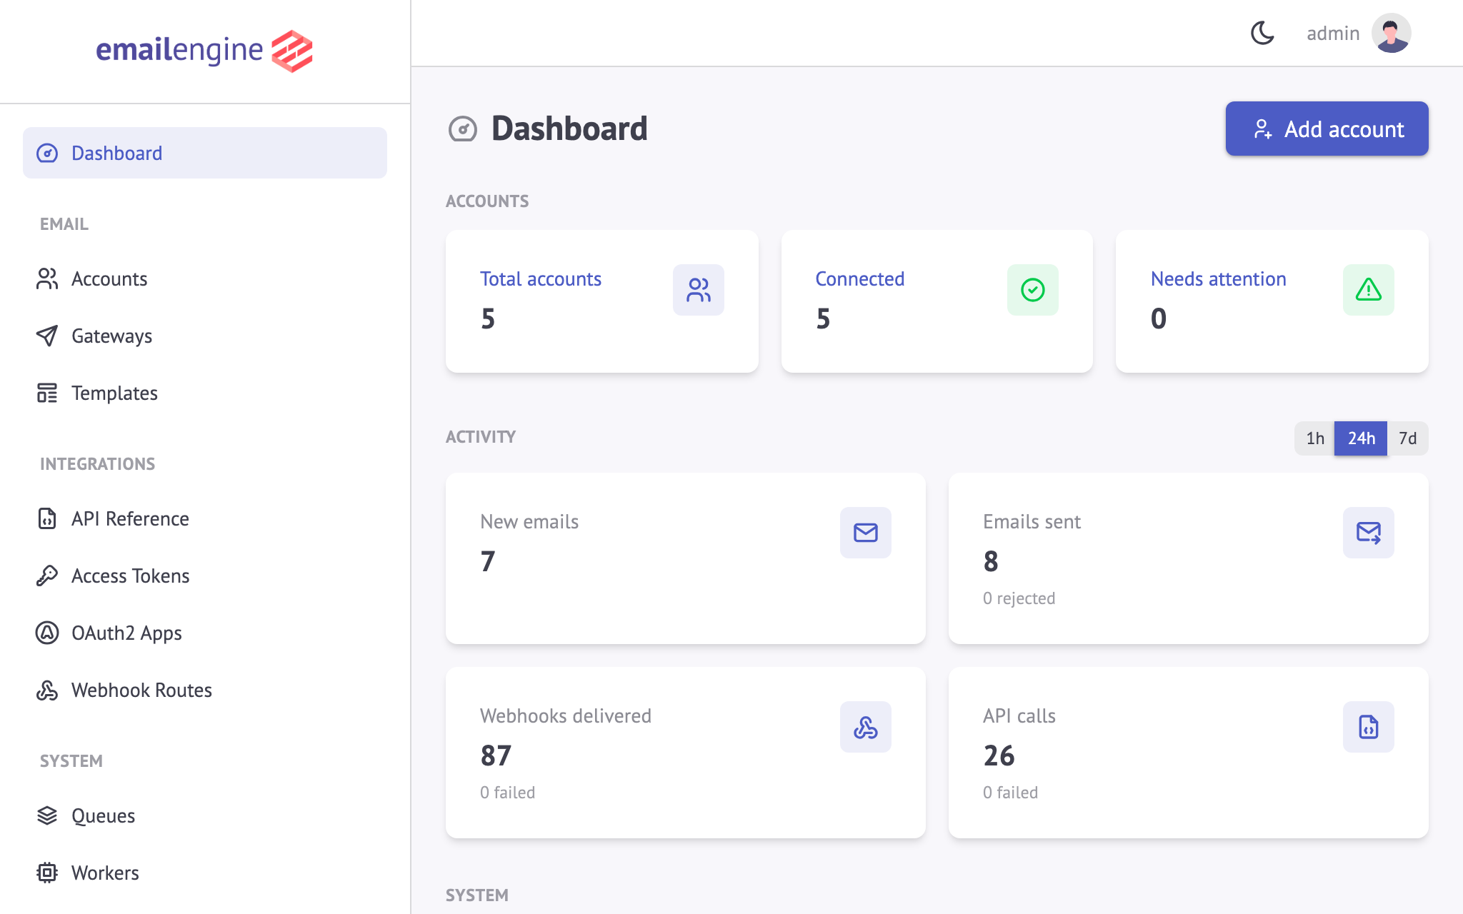The height and width of the screenshot is (914, 1463).
Task: Open the Total accounts link
Action: pos(540,278)
